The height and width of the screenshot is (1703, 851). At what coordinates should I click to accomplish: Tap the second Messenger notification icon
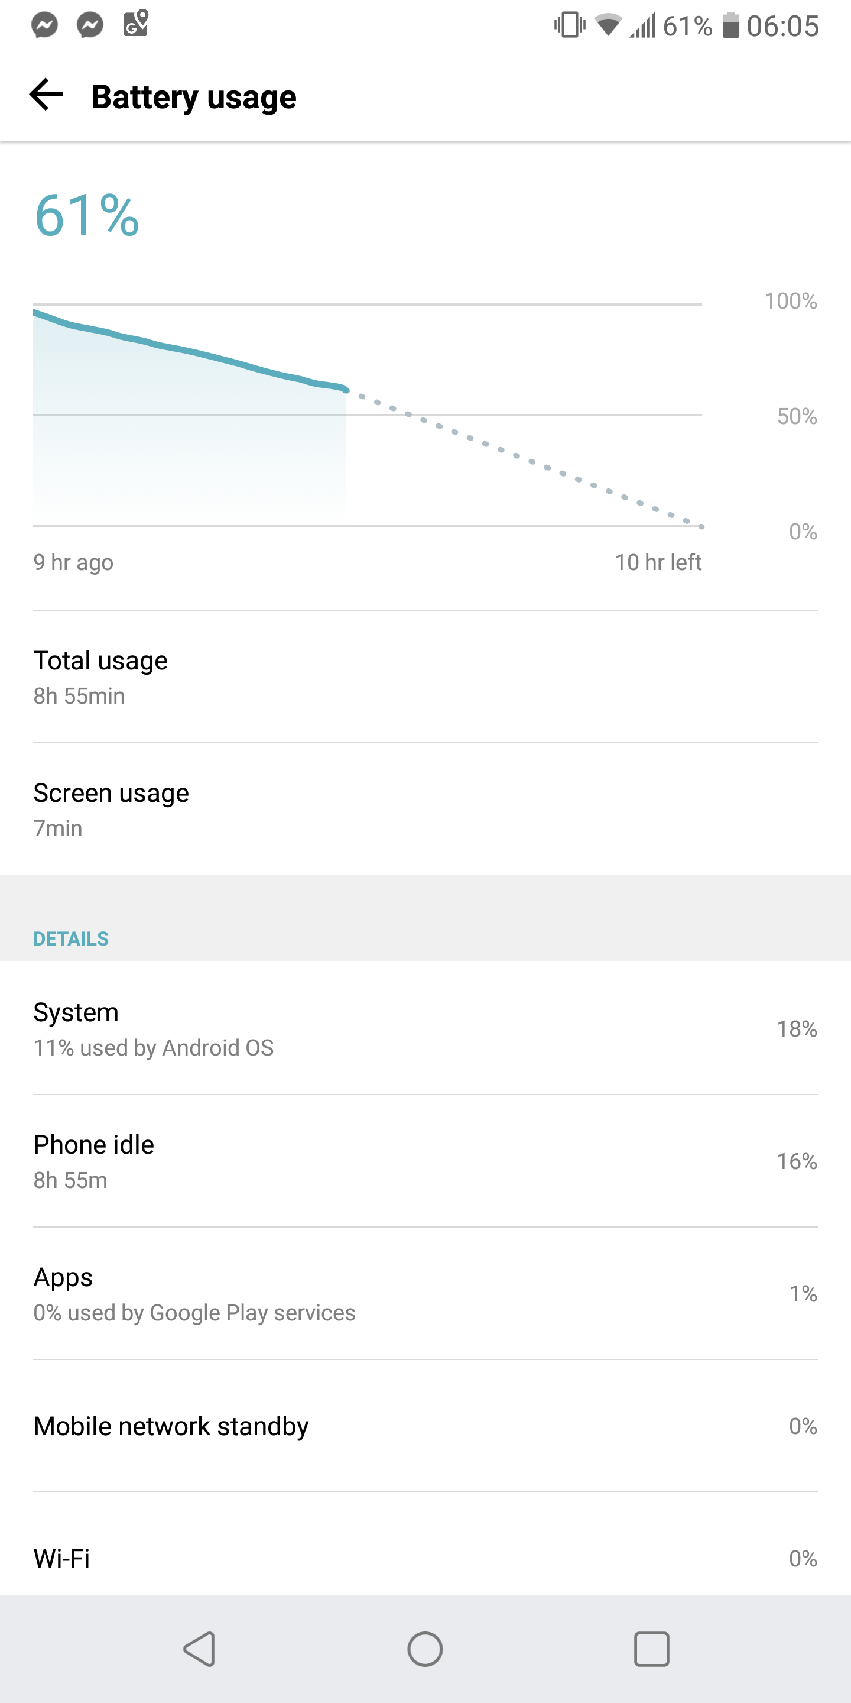point(90,26)
